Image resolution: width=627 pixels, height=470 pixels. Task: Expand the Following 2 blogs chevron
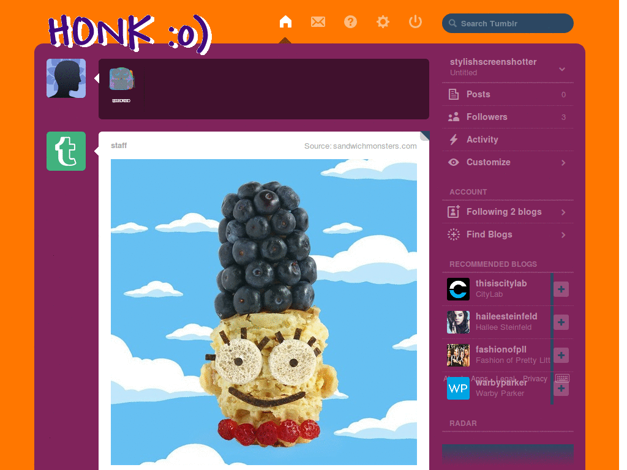(563, 212)
